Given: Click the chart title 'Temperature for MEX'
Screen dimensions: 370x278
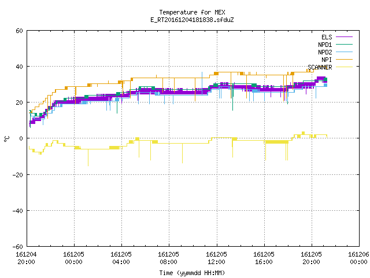Looking at the screenshot, I should click(192, 12).
